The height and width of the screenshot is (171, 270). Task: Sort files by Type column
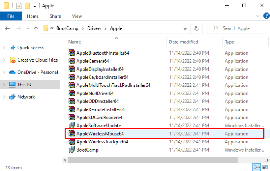[229, 42]
